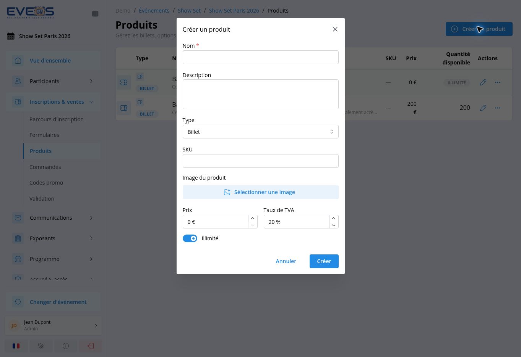This screenshot has height=357, width=521.
Task: Increase the Prix value with up arrow
Action: click(x=253, y=218)
